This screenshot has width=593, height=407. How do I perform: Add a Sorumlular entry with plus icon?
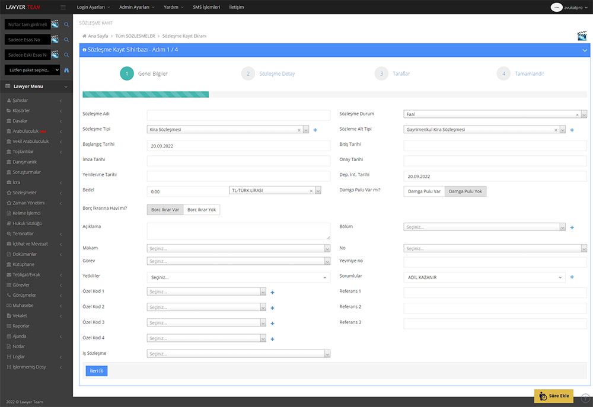(572, 277)
